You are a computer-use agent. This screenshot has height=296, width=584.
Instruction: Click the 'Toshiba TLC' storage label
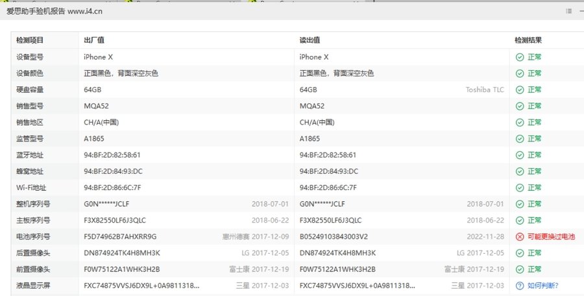pyautogui.click(x=484, y=90)
